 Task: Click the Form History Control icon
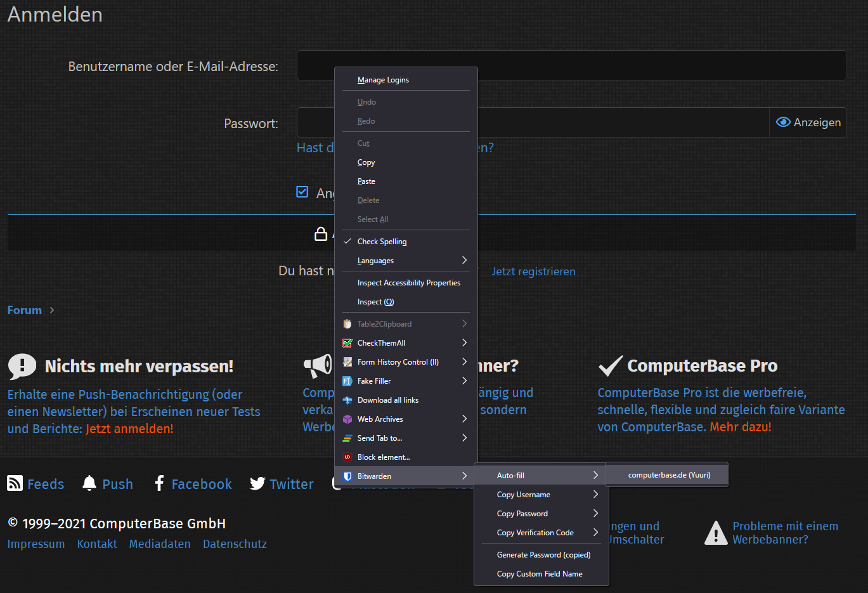(347, 362)
